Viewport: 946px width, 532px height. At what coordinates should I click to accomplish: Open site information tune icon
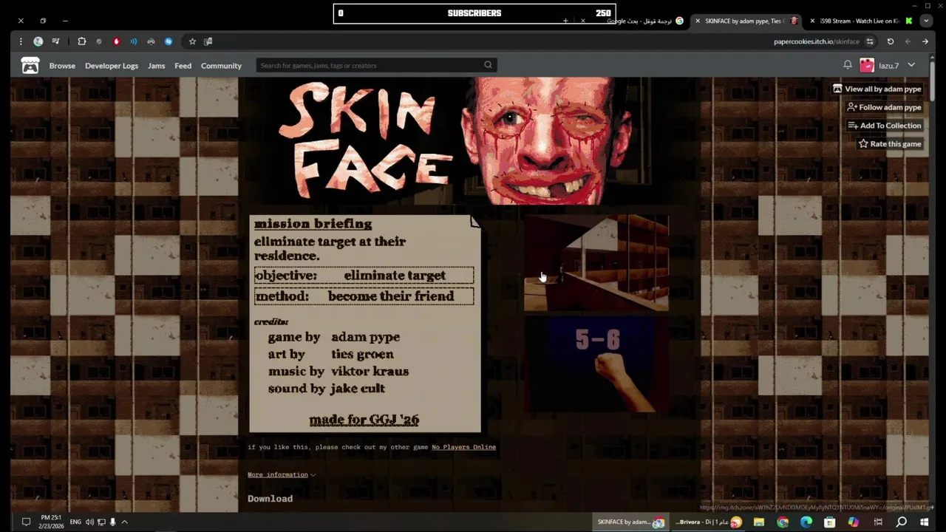pos(870,41)
